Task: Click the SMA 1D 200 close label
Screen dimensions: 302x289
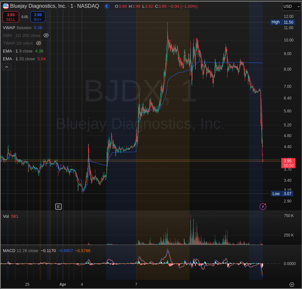Action: [x=22, y=35]
